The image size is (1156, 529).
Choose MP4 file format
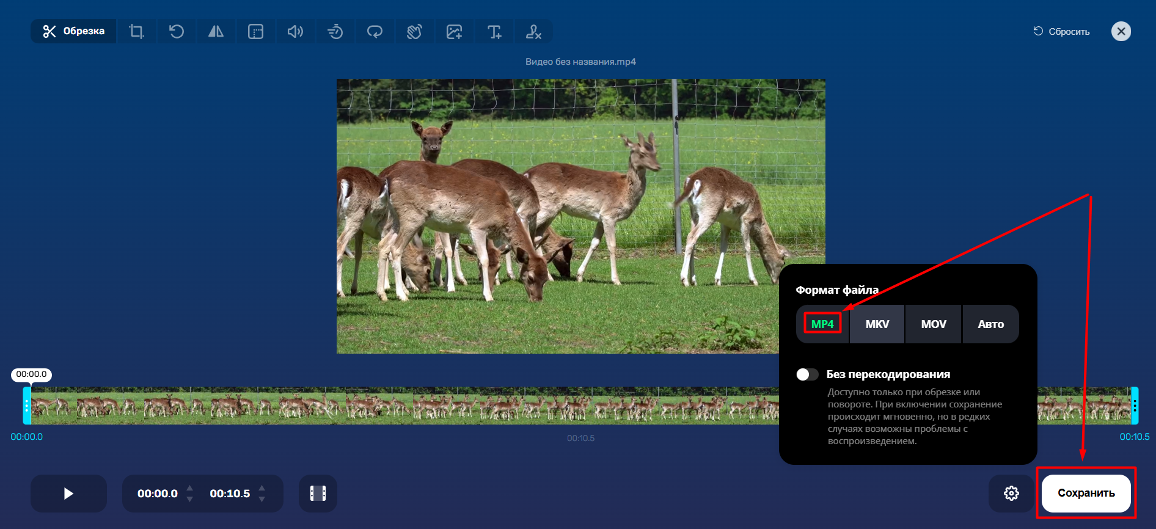pos(822,324)
